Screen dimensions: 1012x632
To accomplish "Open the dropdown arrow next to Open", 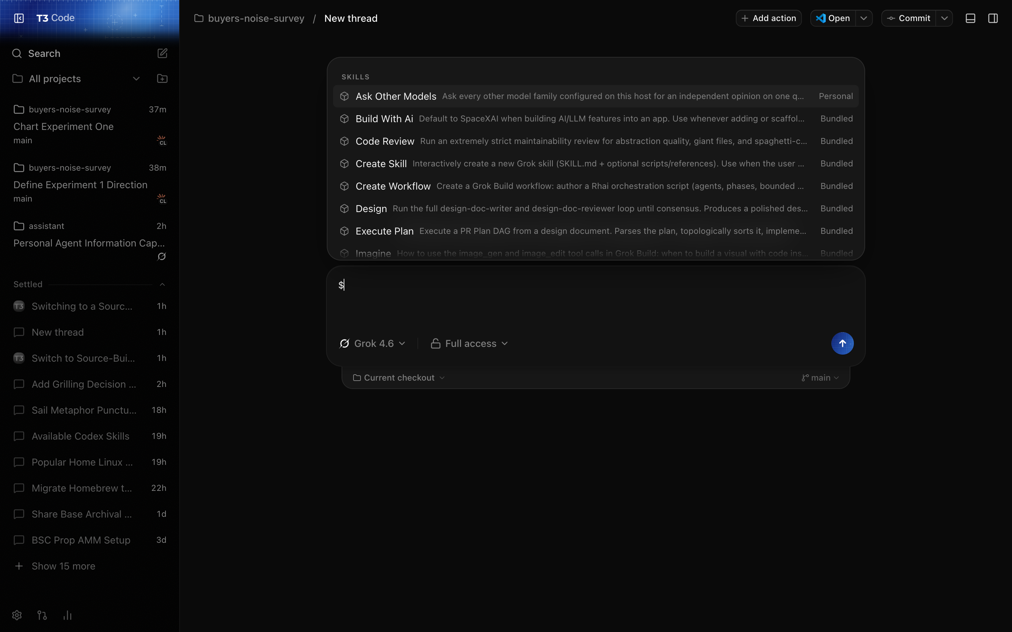I will point(864,18).
